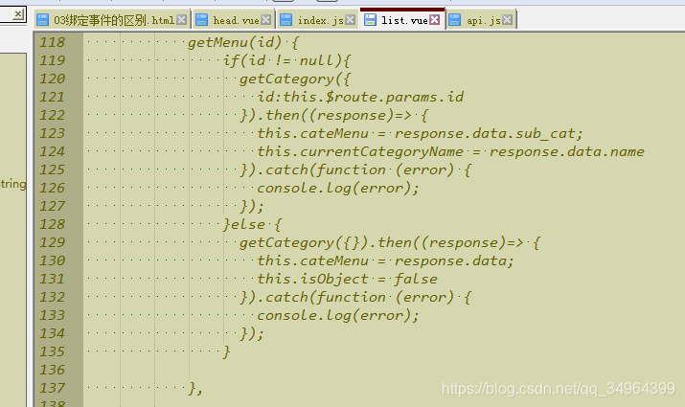
Task: Close the index.js tab
Action: point(350,20)
